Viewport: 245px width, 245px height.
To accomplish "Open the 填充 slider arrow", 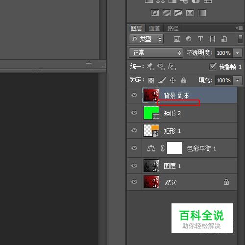I will [237, 80].
